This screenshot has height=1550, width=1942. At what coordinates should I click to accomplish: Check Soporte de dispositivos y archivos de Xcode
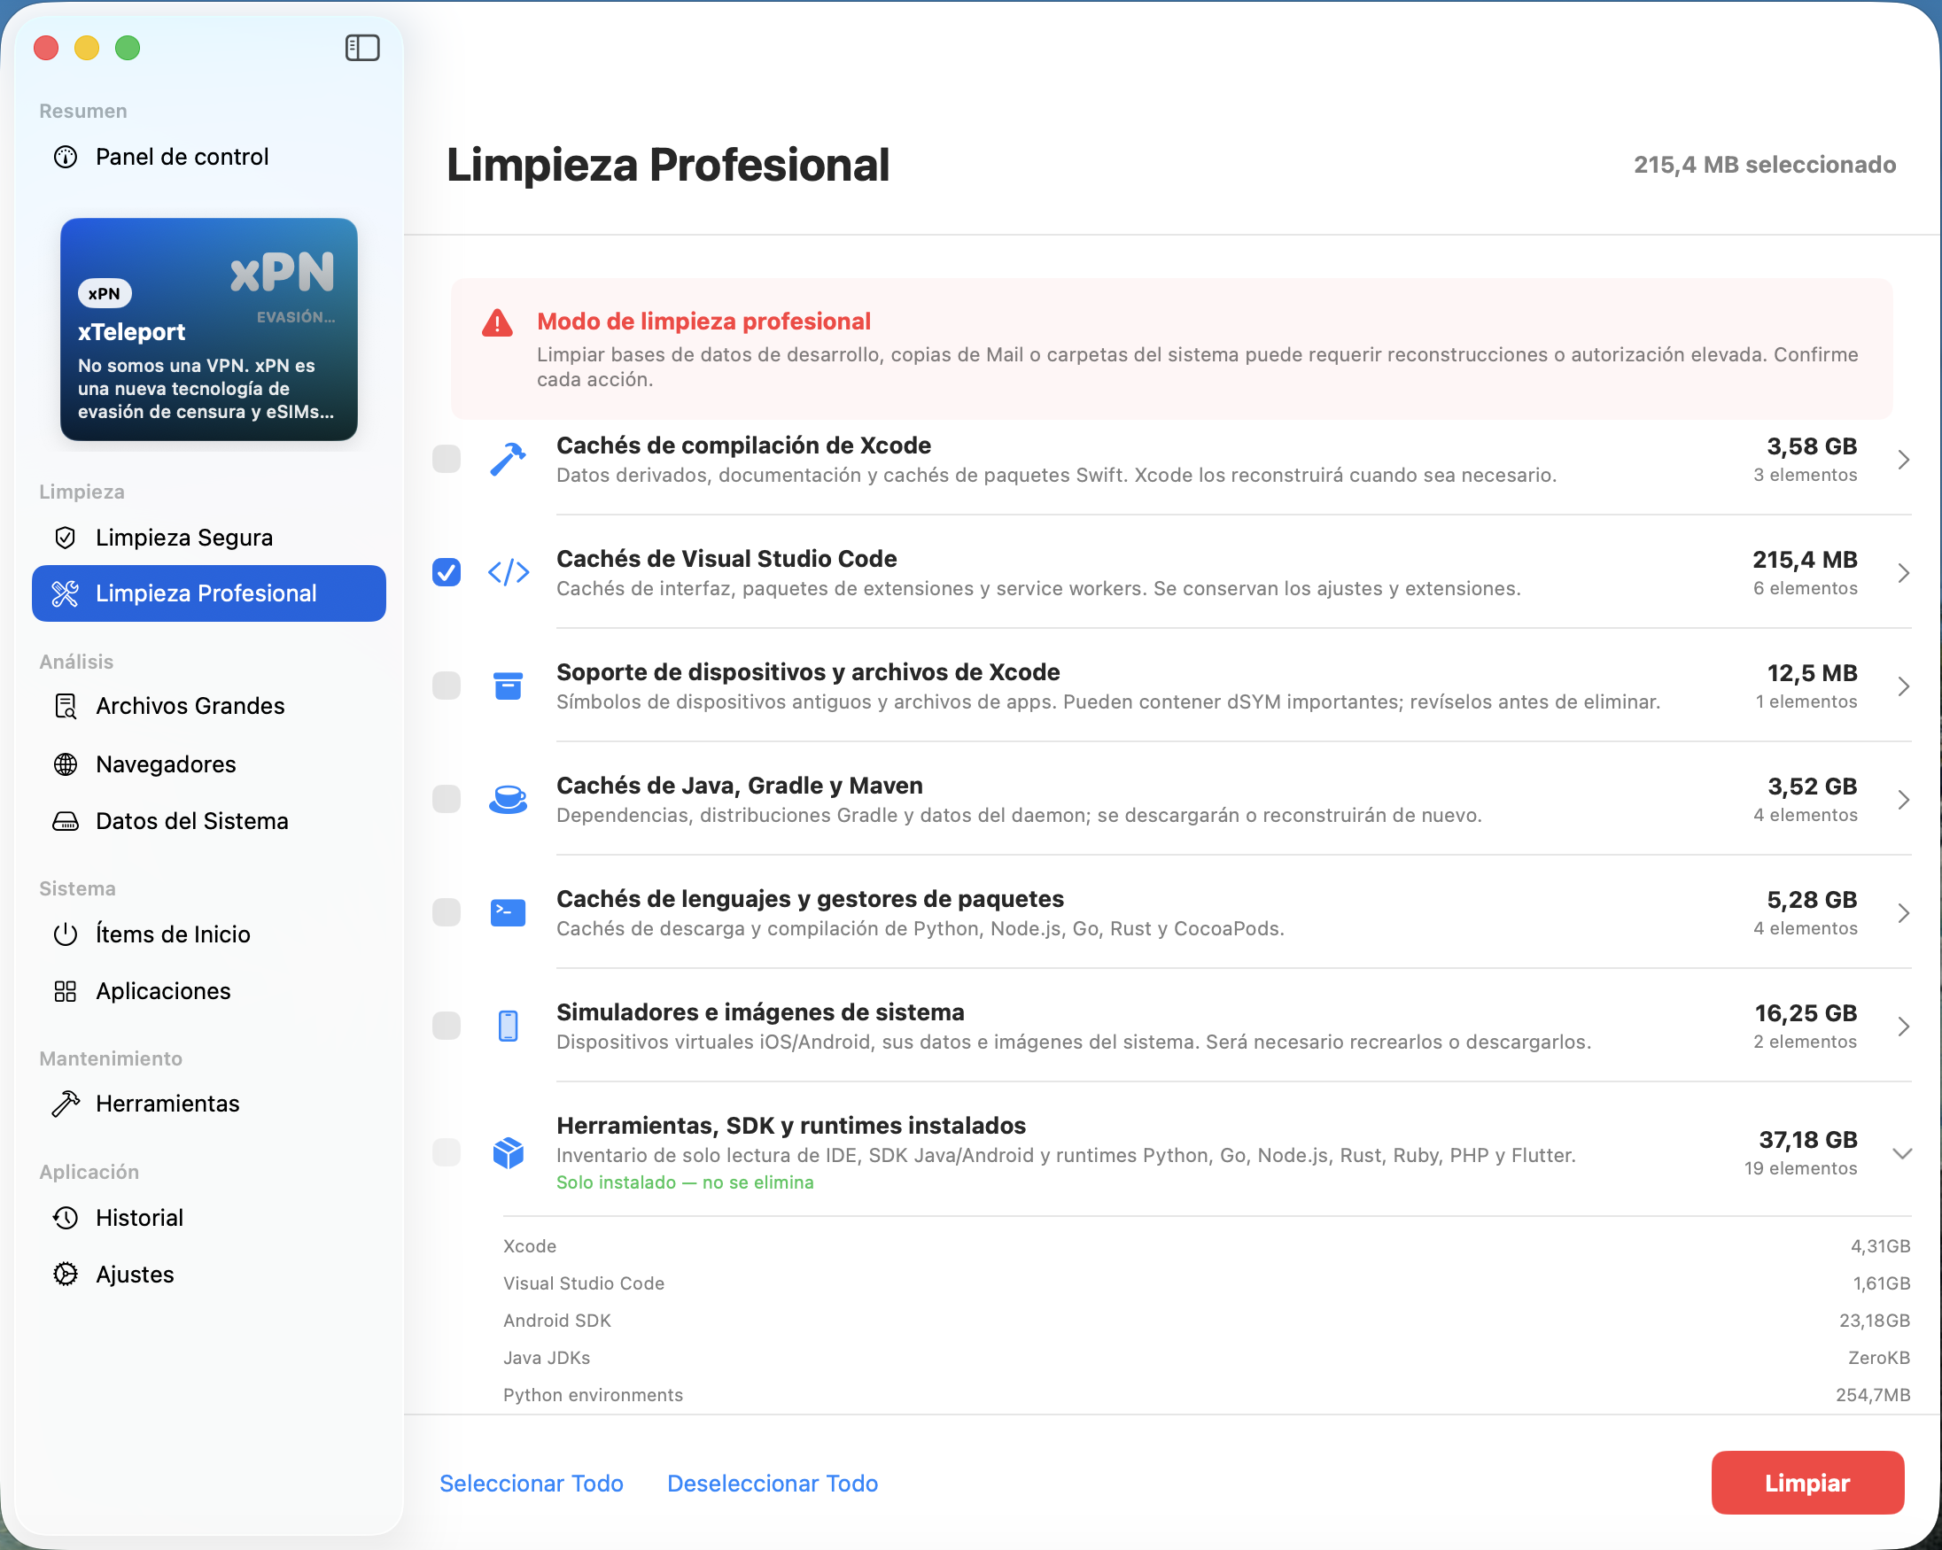[x=447, y=686]
